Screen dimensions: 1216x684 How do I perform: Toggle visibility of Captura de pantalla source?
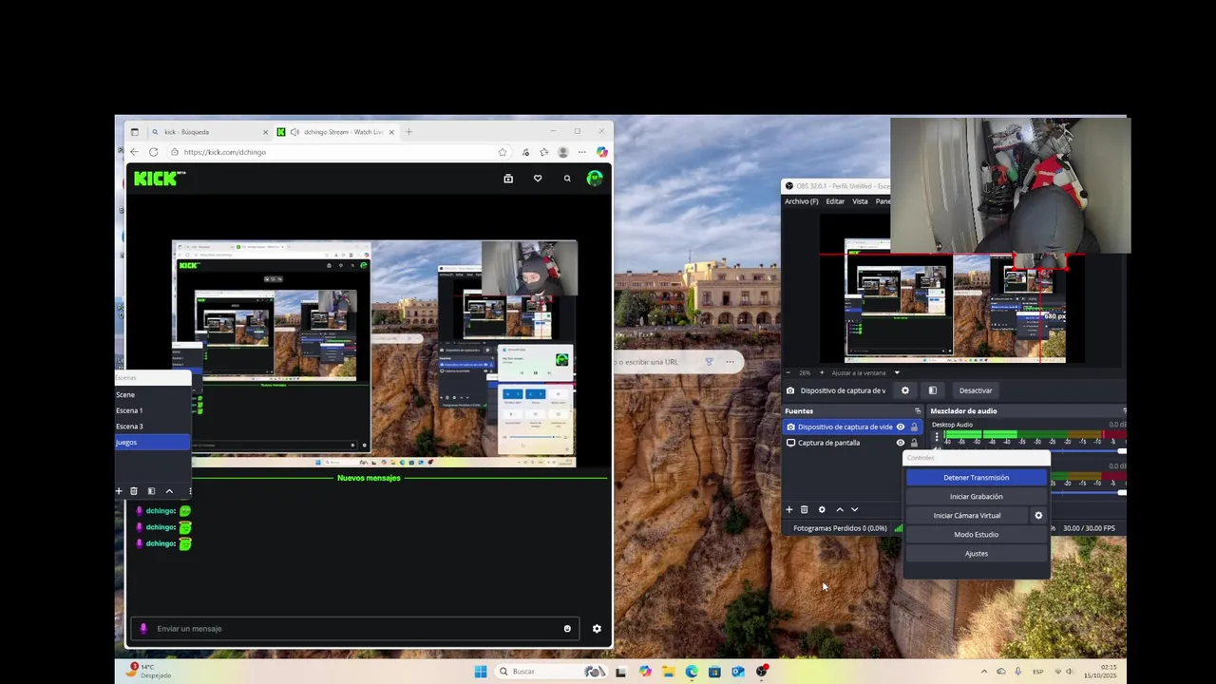901,443
